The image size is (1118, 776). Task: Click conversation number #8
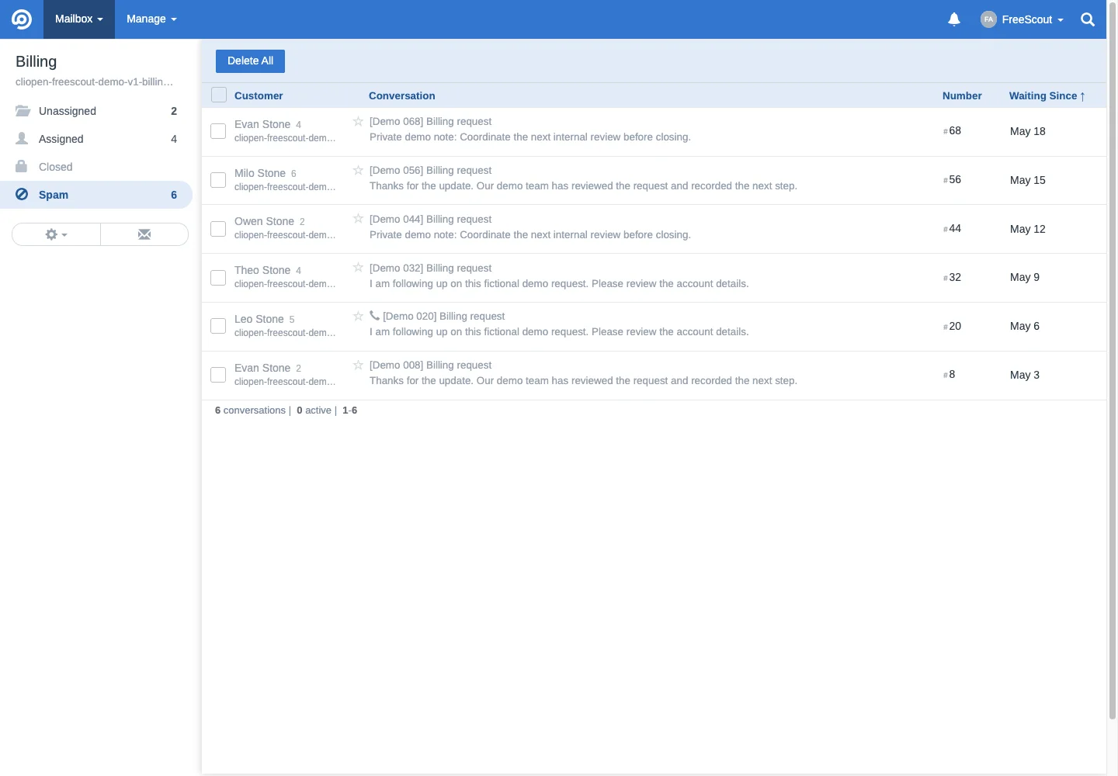coord(949,375)
